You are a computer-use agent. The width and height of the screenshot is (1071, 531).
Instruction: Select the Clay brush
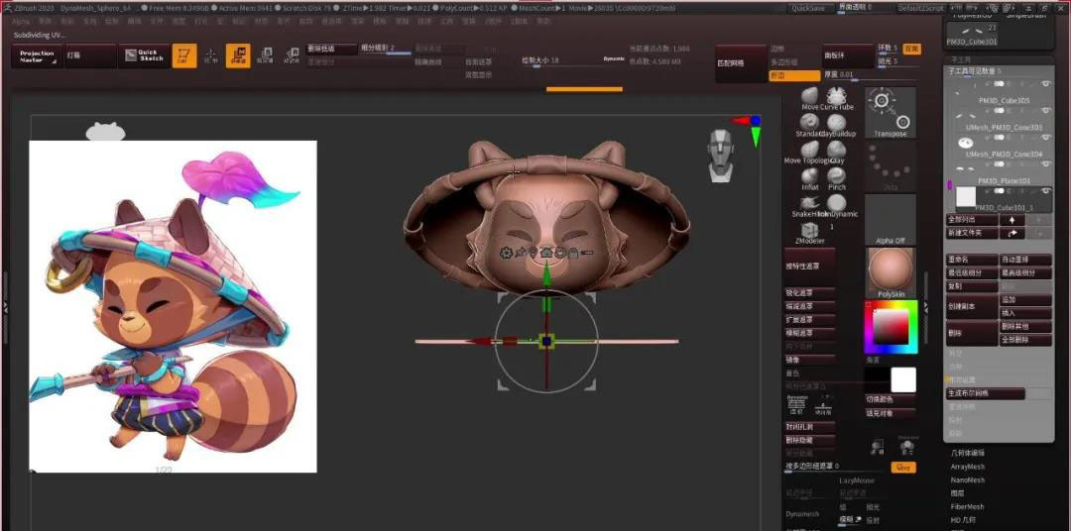[x=836, y=152]
